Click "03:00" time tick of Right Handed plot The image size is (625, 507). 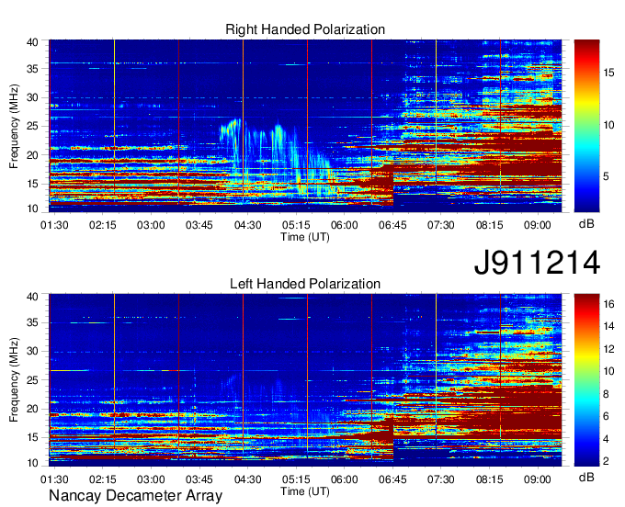(x=151, y=225)
